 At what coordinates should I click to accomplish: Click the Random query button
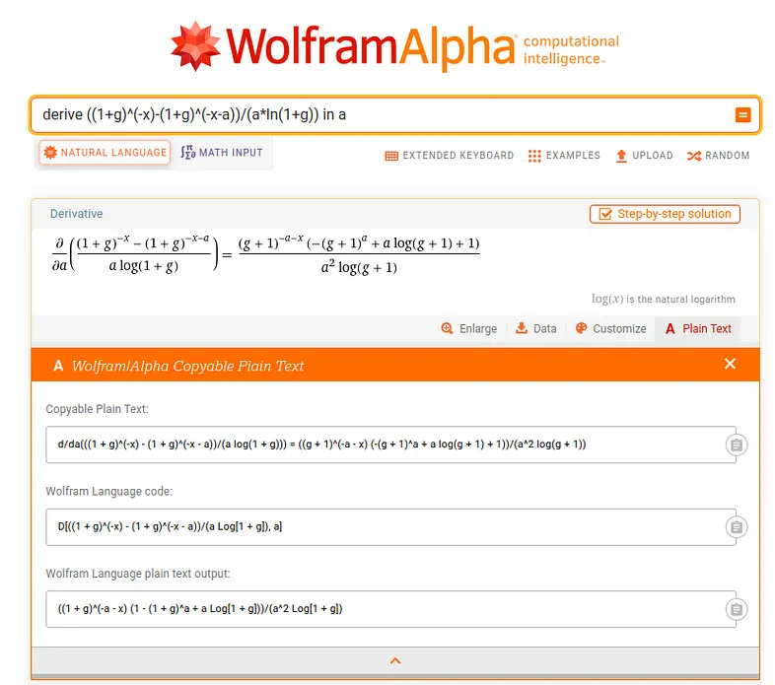click(x=718, y=156)
